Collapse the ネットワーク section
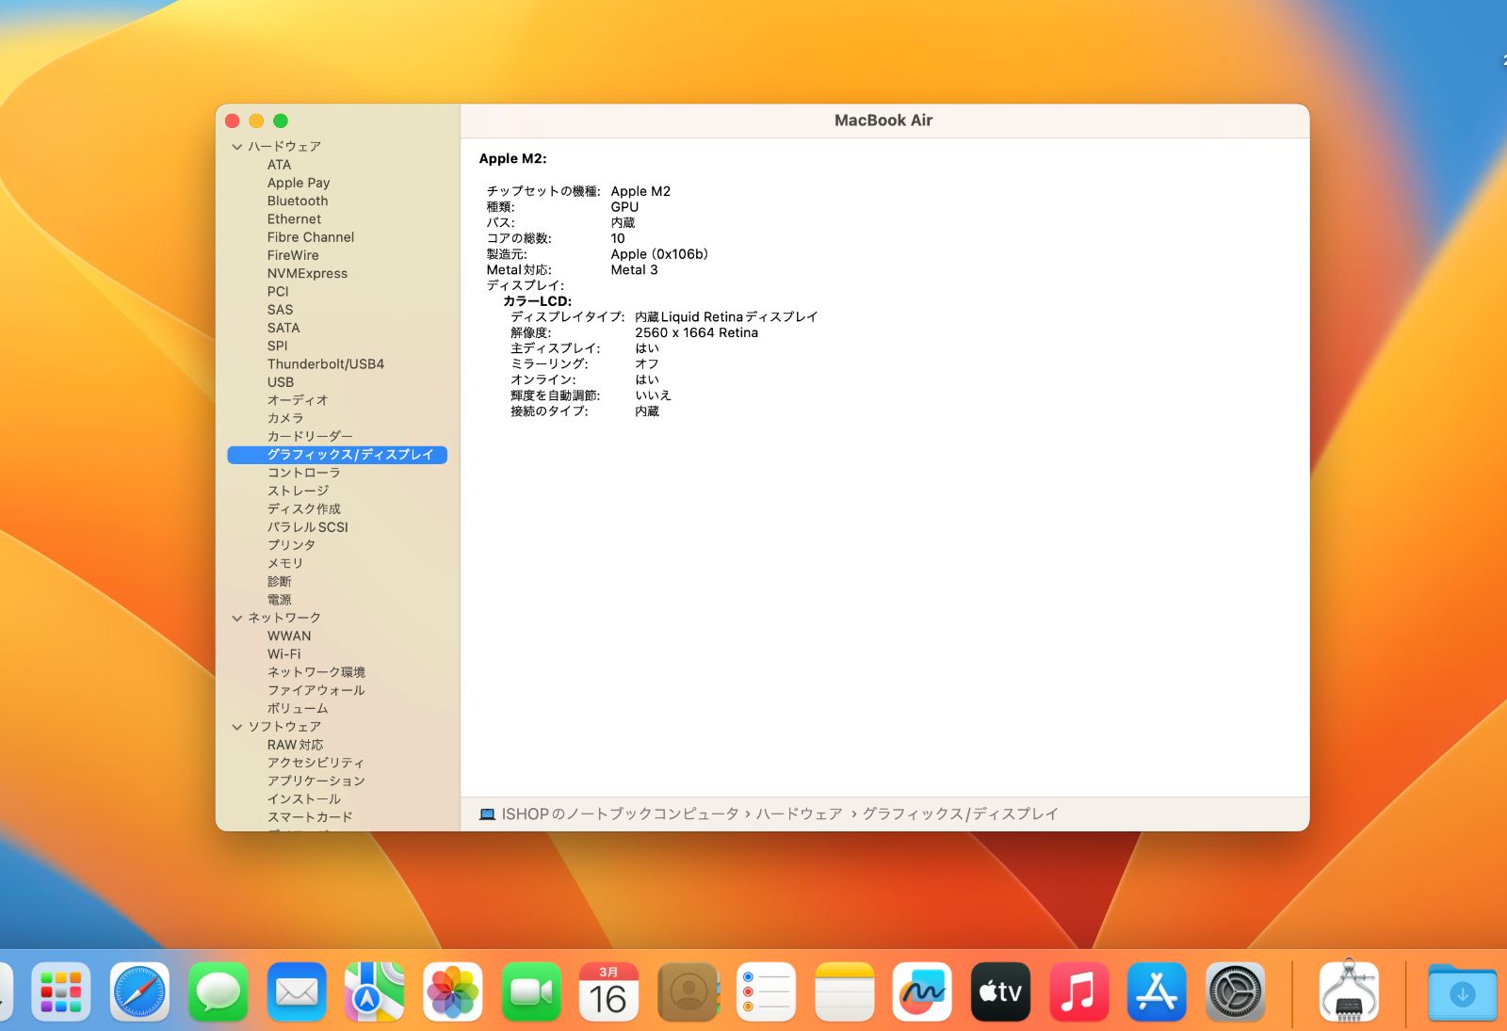Viewport: 1507px width, 1031px height. point(237,618)
